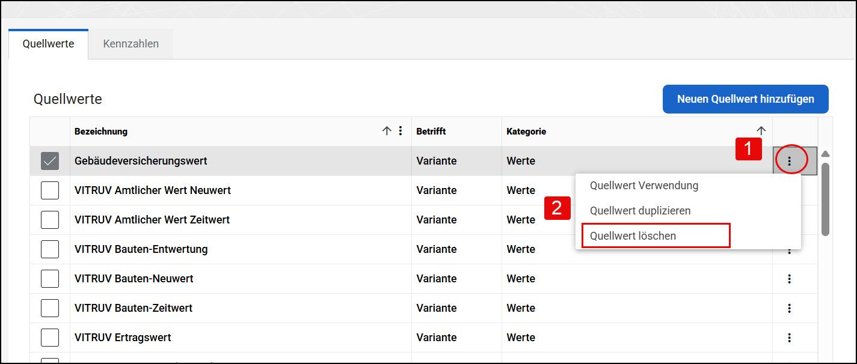857x364 pixels.
Task: Switch to the Kennzahlen tab
Action: click(131, 44)
